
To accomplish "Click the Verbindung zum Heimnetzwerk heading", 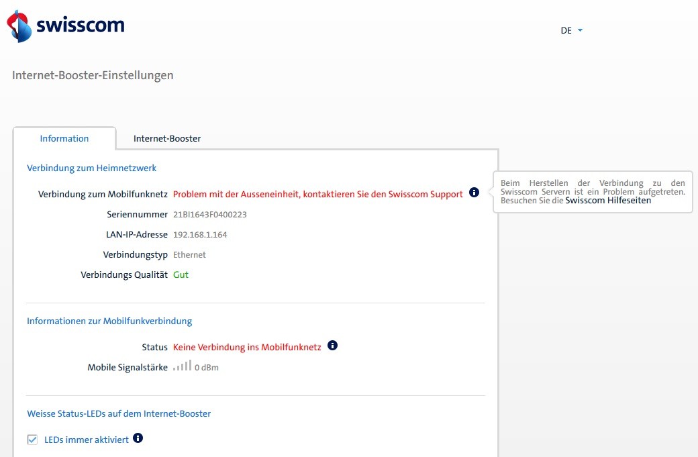I will (x=91, y=168).
